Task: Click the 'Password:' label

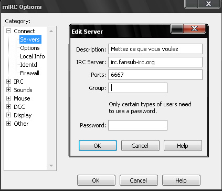Action: click(93, 125)
